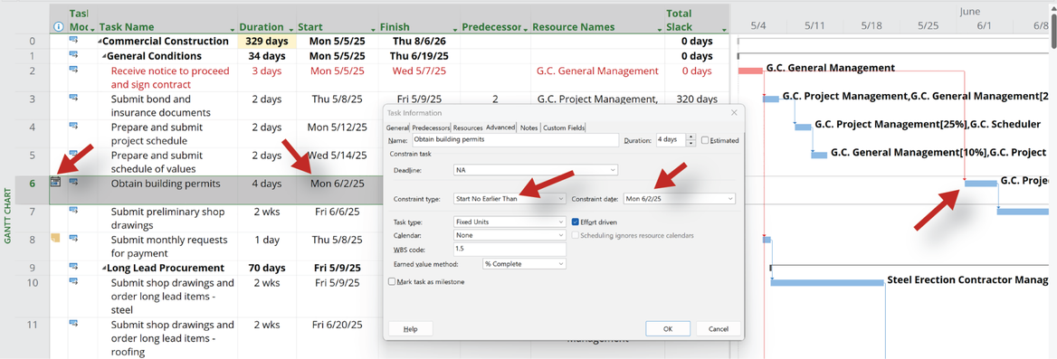The image size is (1057, 359).
Task: Click the Duration input field
Action: (x=670, y=140)
